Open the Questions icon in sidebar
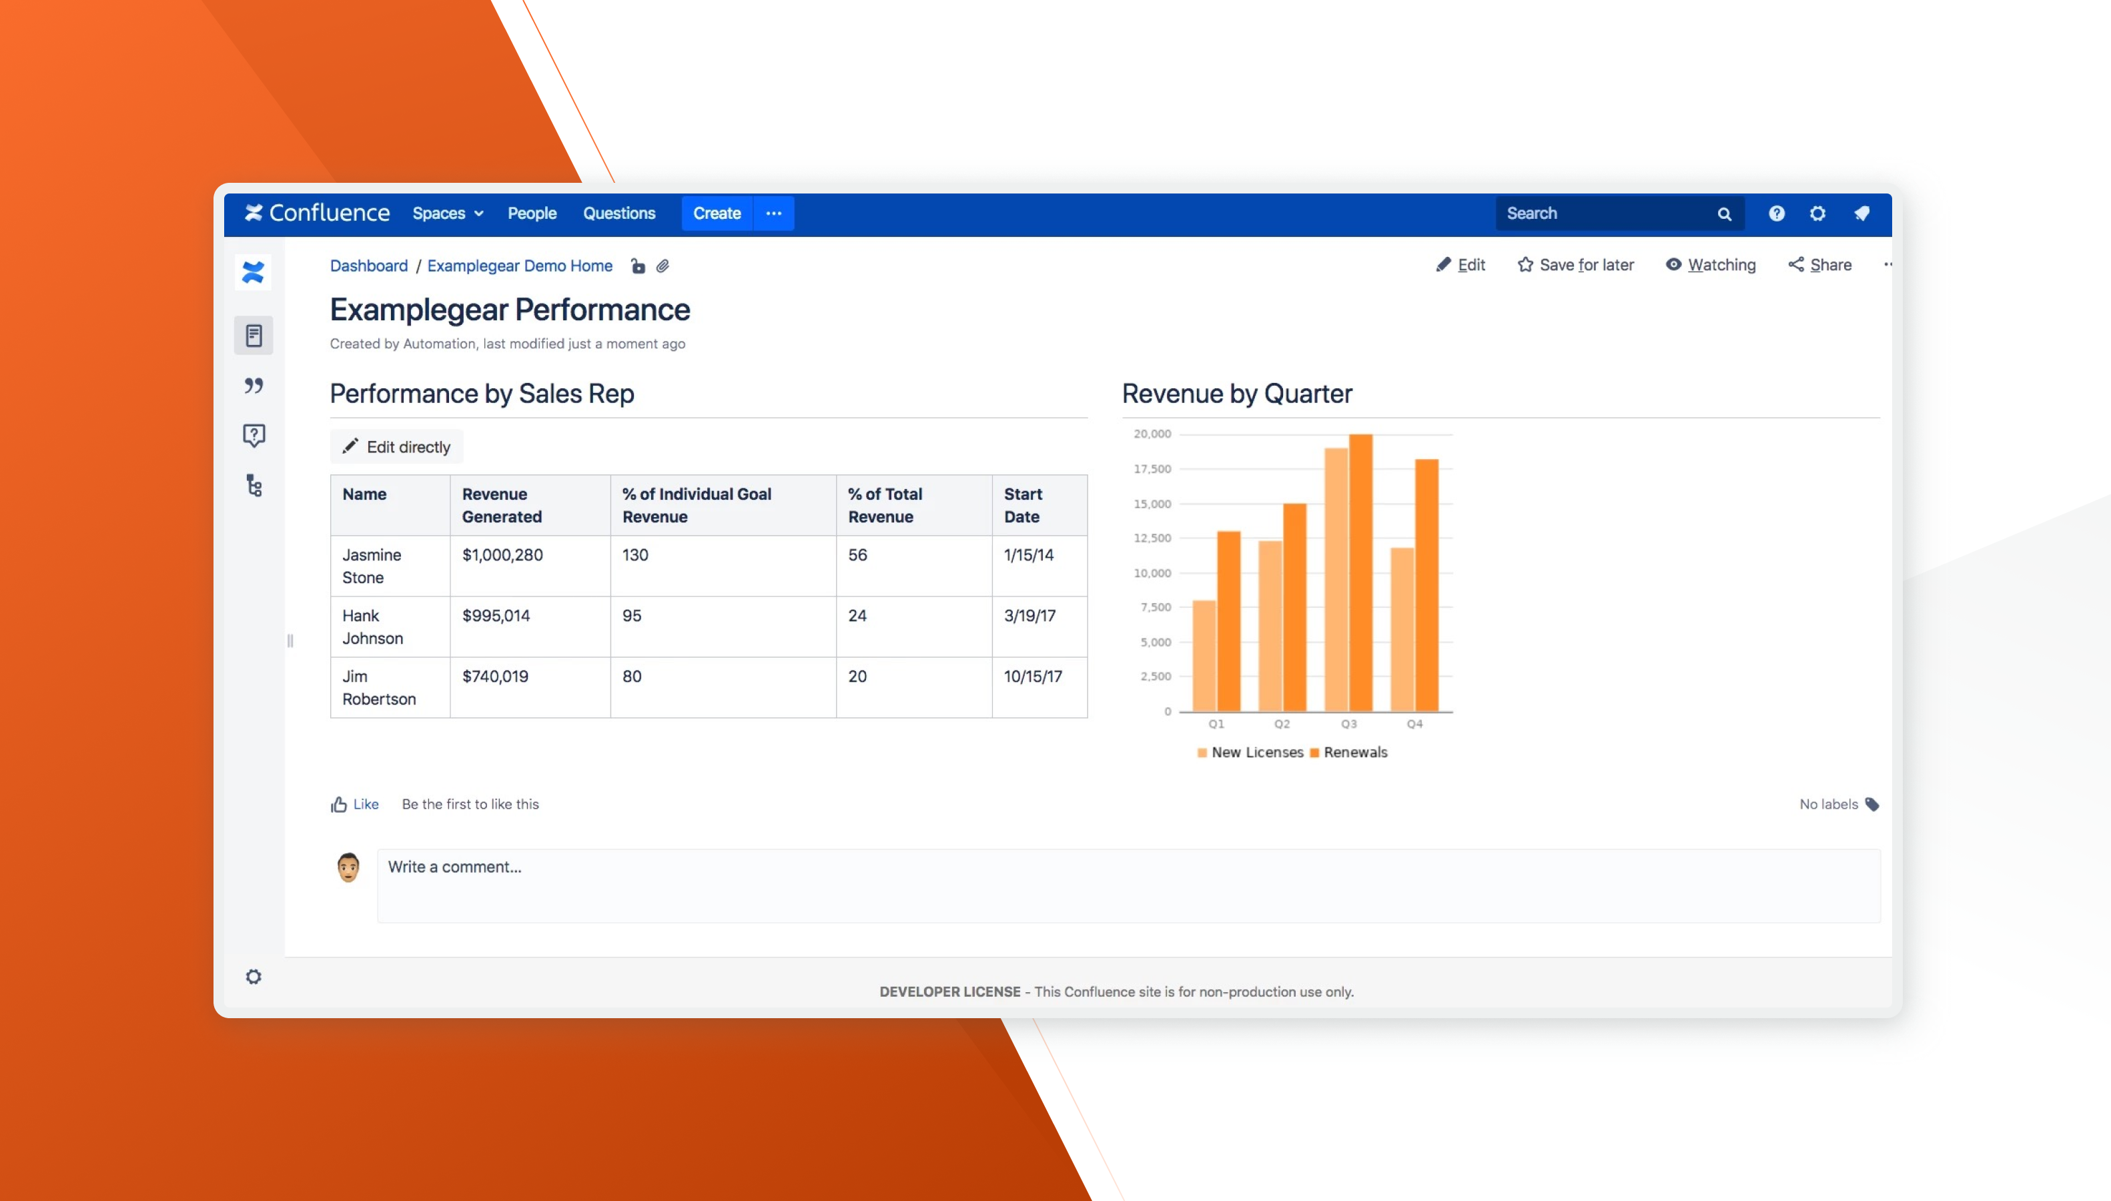Image resolution: width=2111 pixels, height=1201 pixels. click(x=253, y=435)
